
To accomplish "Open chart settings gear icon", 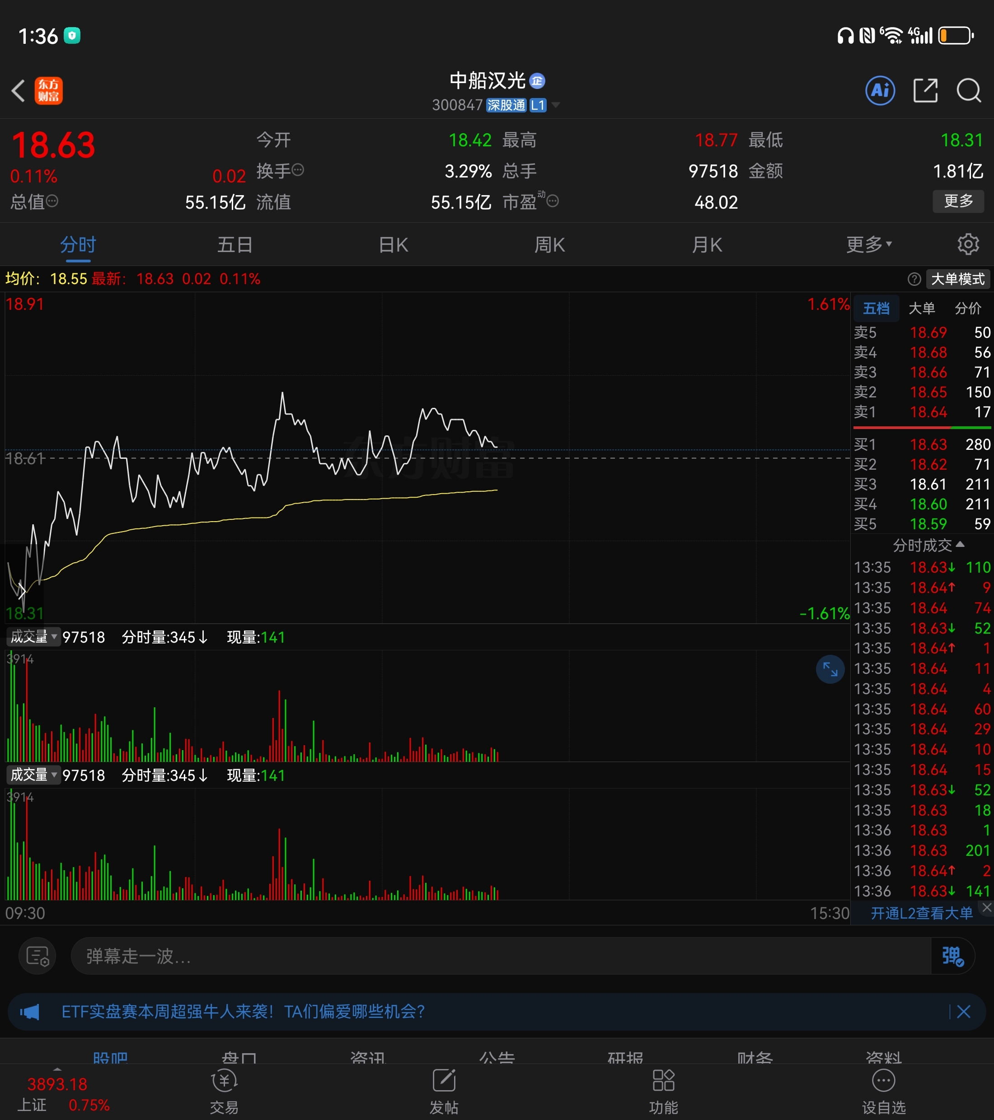I will [x=968, y=244].
